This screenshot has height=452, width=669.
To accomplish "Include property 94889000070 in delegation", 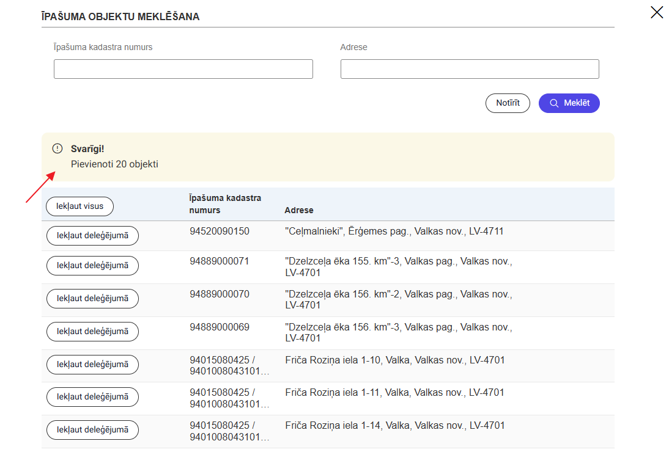I will tap(92, 299).
